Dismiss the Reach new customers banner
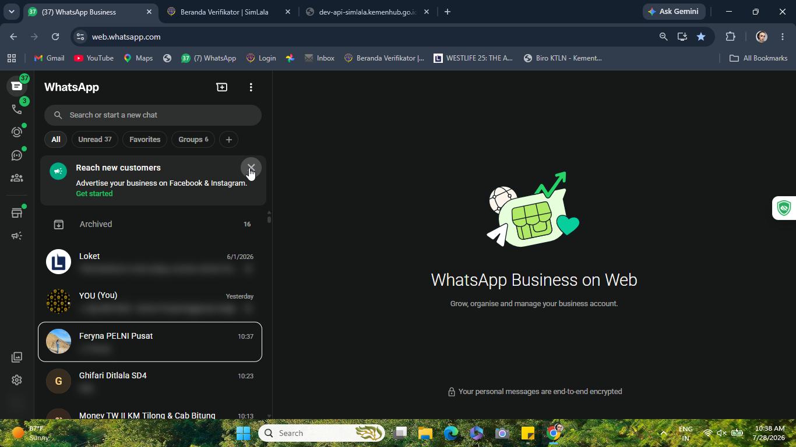This screenshot has height=447, width=796. click(251, 168)
